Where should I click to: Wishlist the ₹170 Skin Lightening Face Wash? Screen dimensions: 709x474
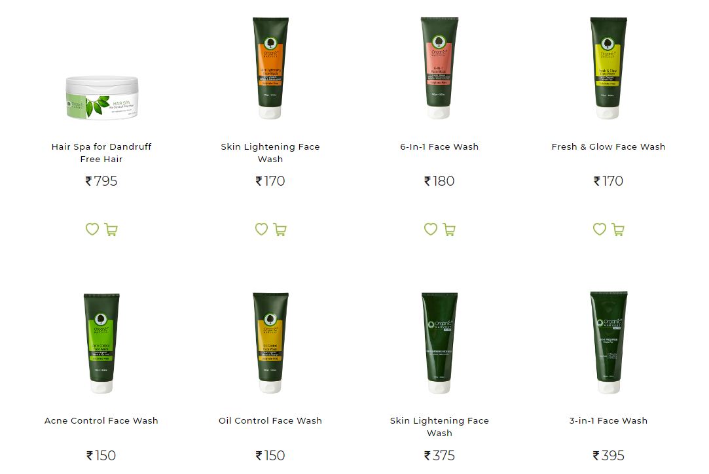click(261, 229)
